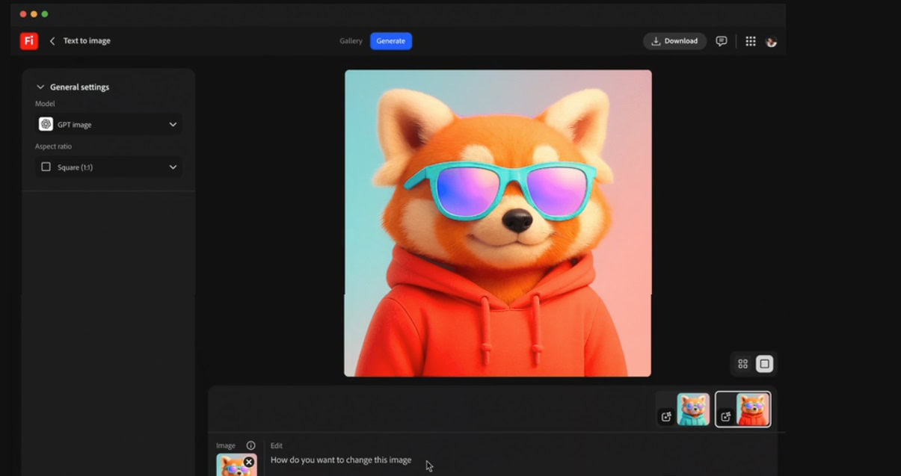Remove the reference image with X
This screenshot has height=476, width=901.
pos(249,463)
